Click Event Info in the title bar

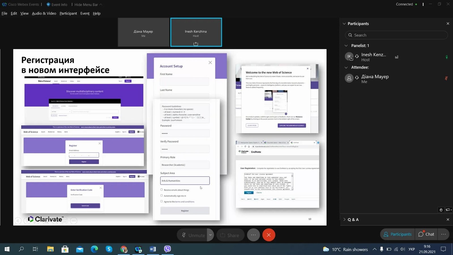coord(57,5)
